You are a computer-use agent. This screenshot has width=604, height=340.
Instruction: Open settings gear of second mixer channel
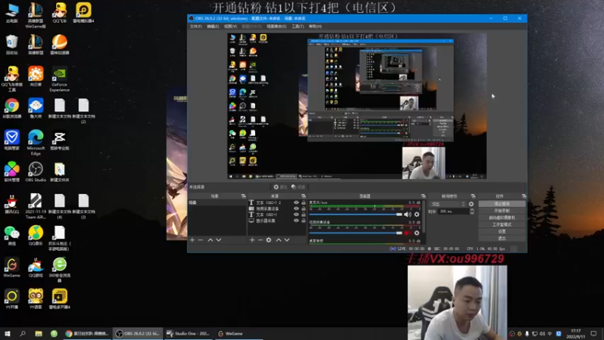pos(417,233)
